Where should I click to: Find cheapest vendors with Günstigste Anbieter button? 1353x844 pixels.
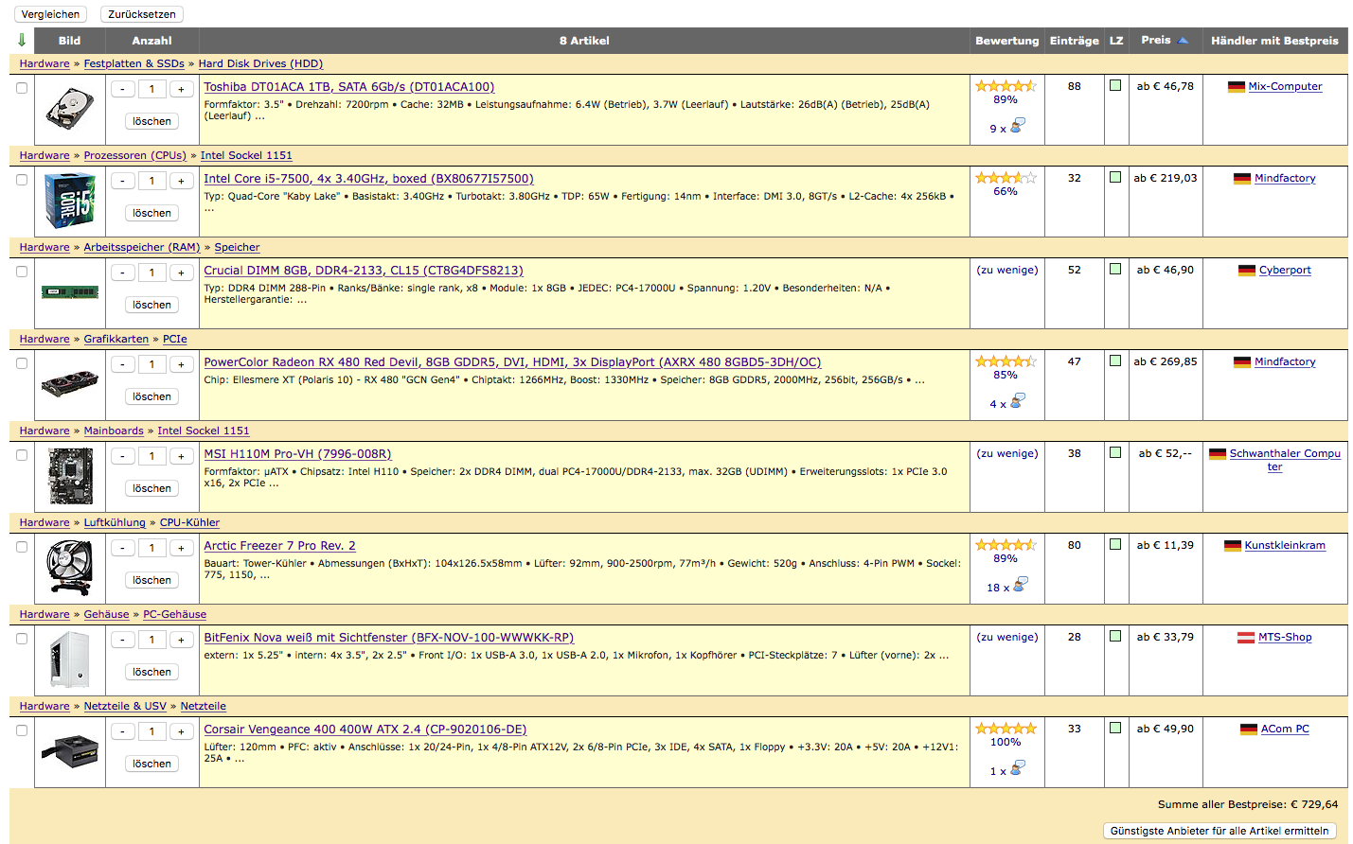pos(1219,831)
